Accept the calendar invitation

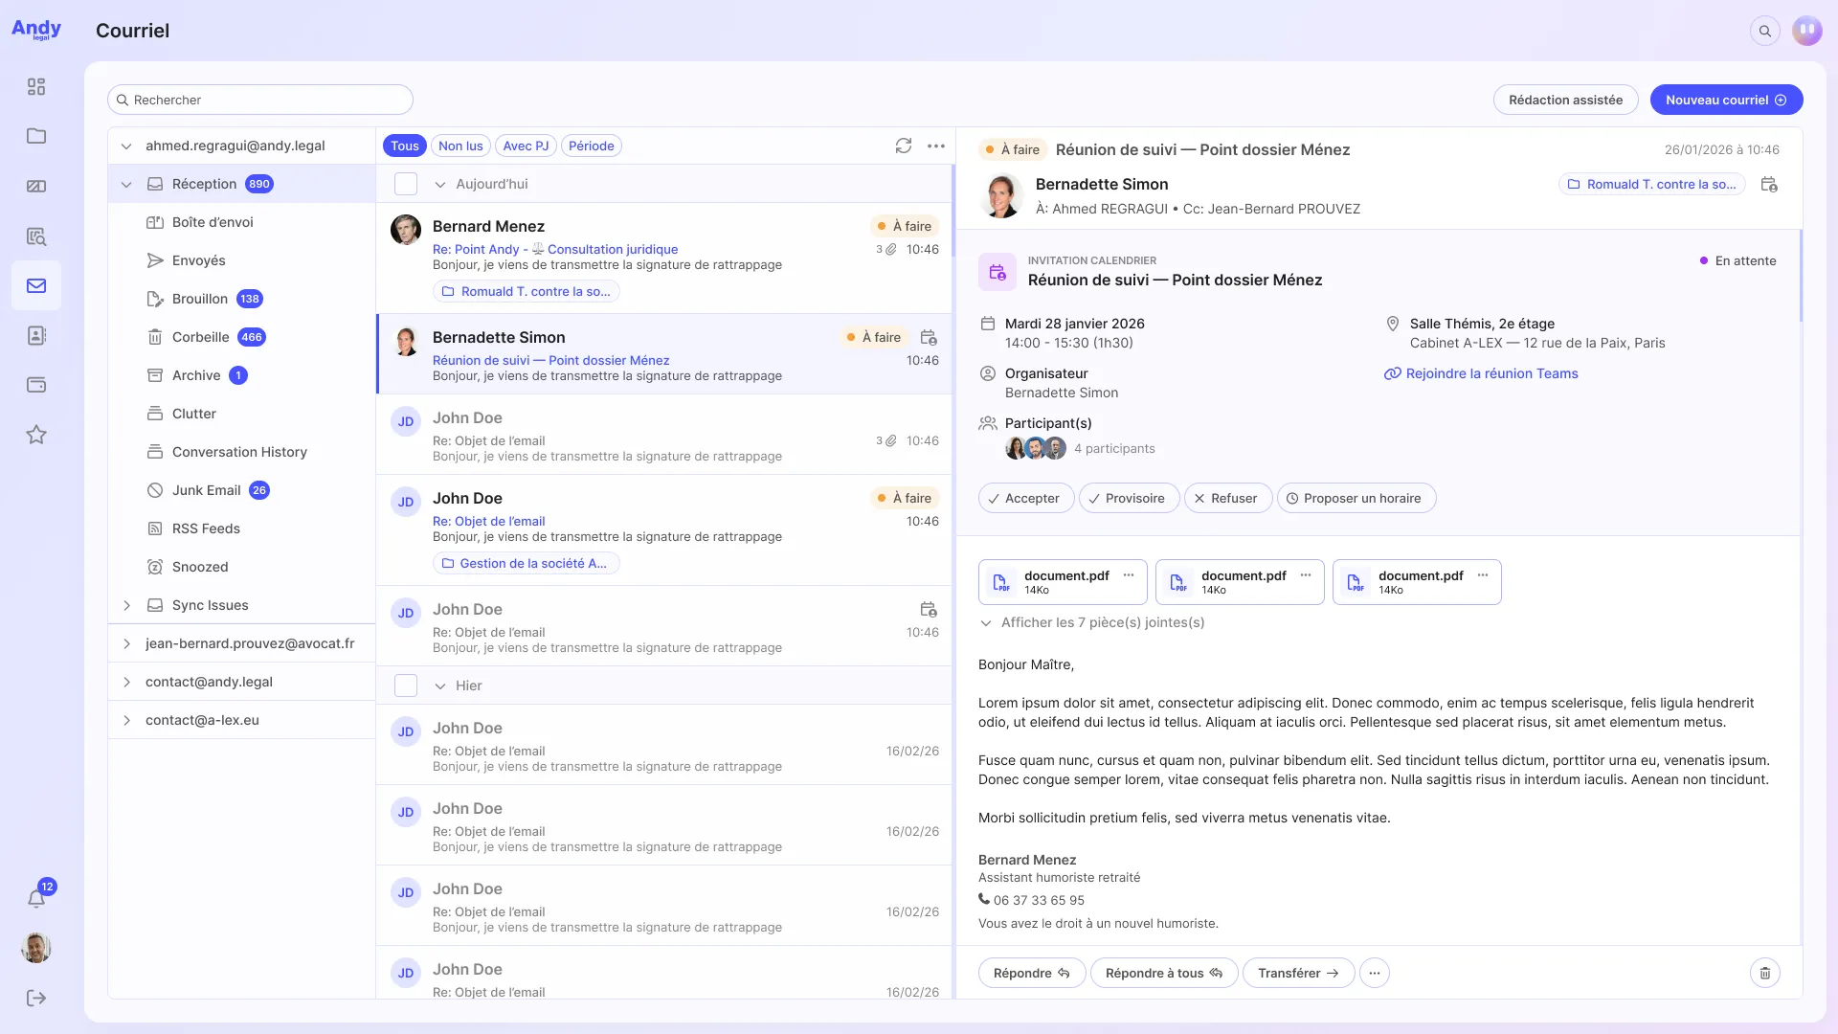[x=1025, y=498]
